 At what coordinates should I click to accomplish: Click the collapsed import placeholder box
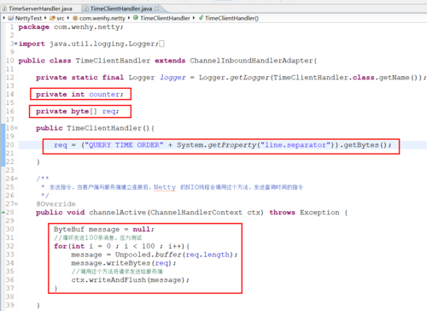click(x=161, y=44)
